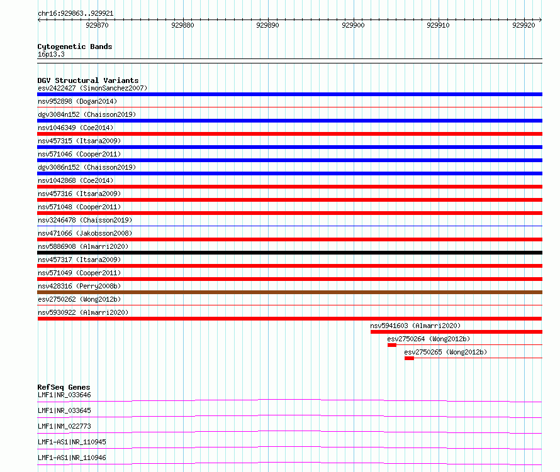Click ruler position 929870
This screenshot has width=560, height=472.
[x=97, y=25]
